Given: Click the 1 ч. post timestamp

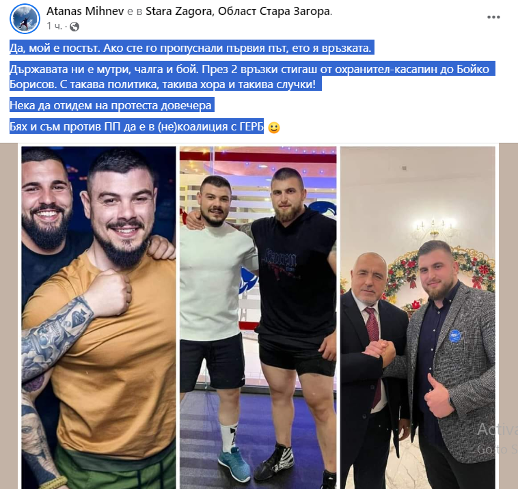Looking at the screenshot, I should tap(54, 26).
